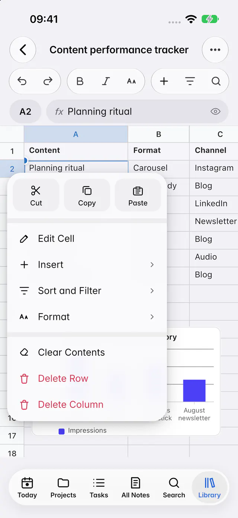This screenshot has height=518, width=238.
Task: Select the Audio cell
Action: 214,257
